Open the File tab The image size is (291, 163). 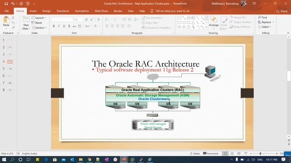pos(7,11)
